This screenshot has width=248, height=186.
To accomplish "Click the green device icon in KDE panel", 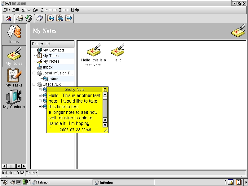I will (x=25, y=182).
